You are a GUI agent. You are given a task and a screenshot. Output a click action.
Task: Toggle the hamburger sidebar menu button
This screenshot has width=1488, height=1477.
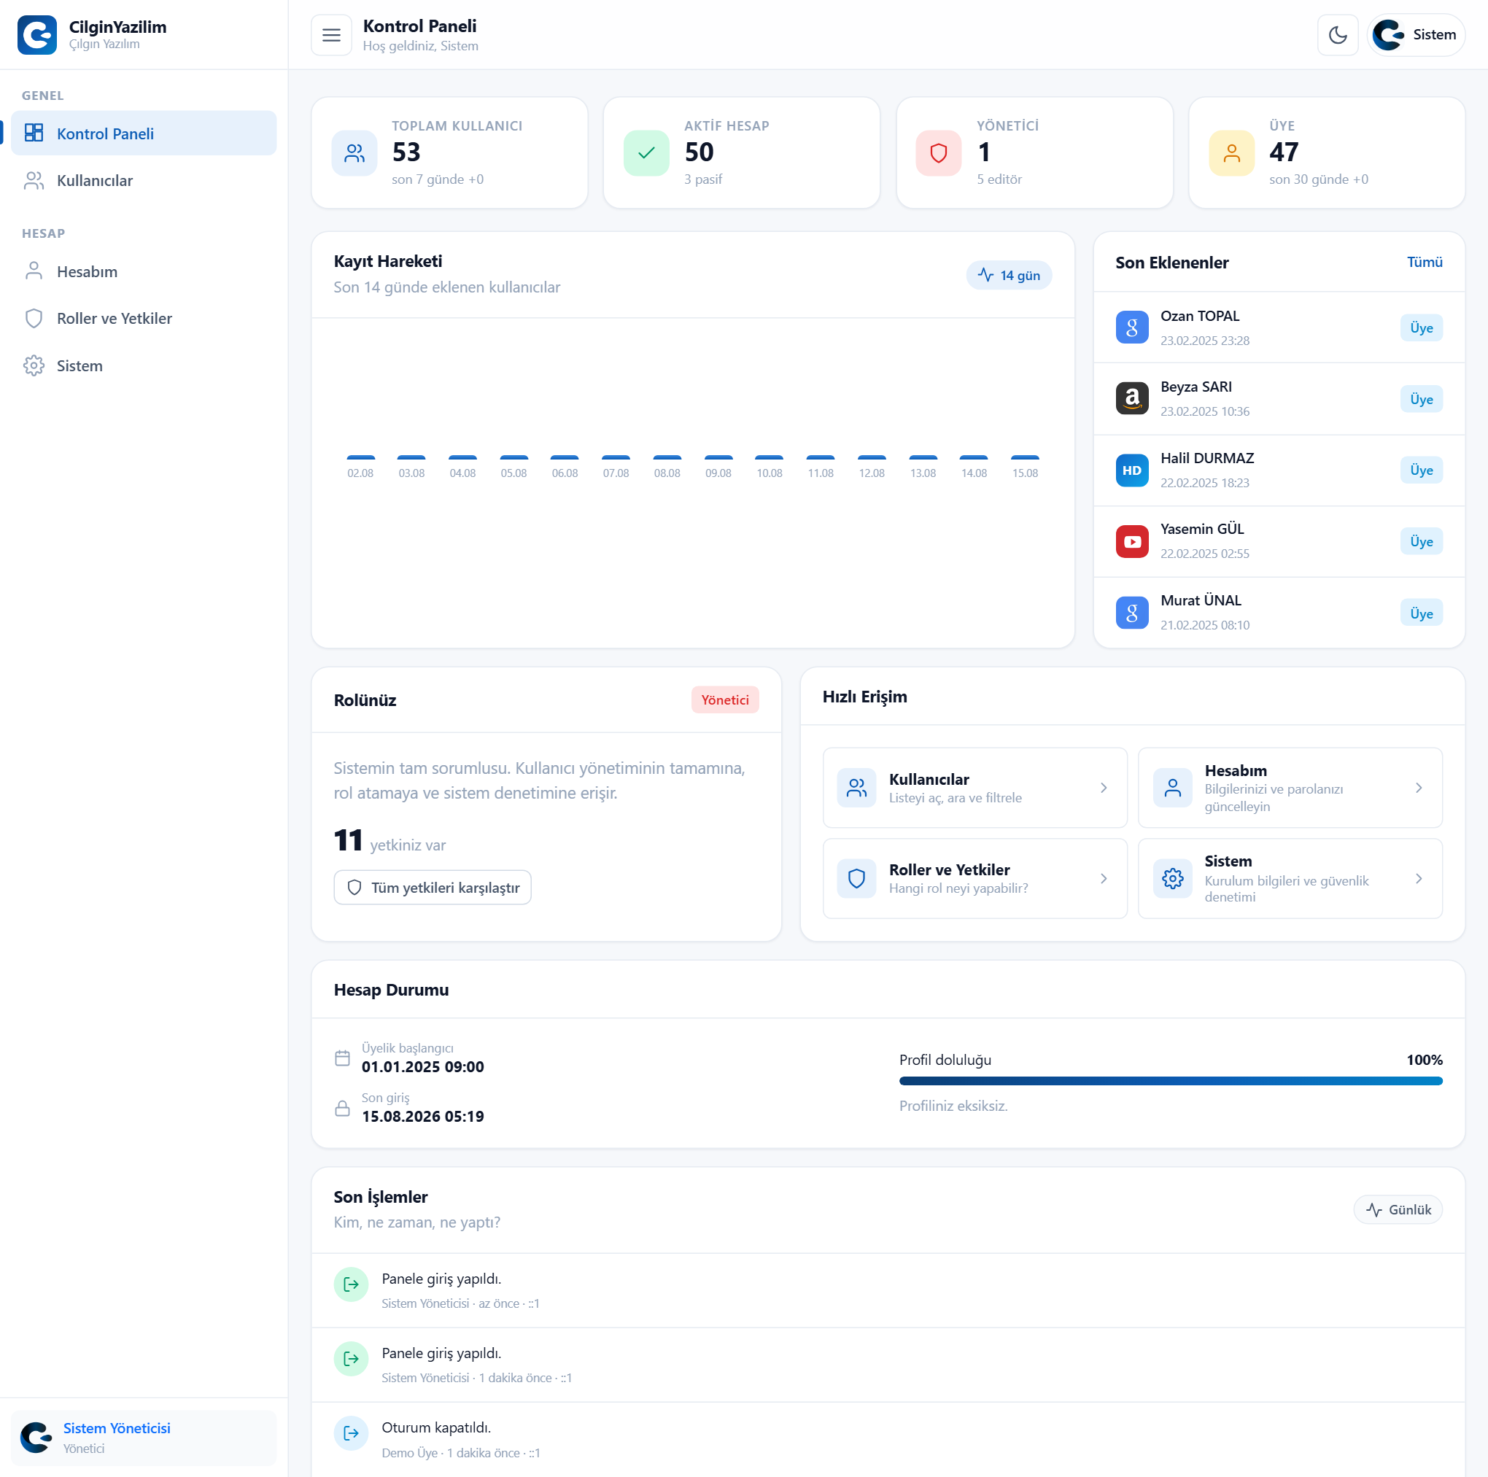[x=331, y=35]
